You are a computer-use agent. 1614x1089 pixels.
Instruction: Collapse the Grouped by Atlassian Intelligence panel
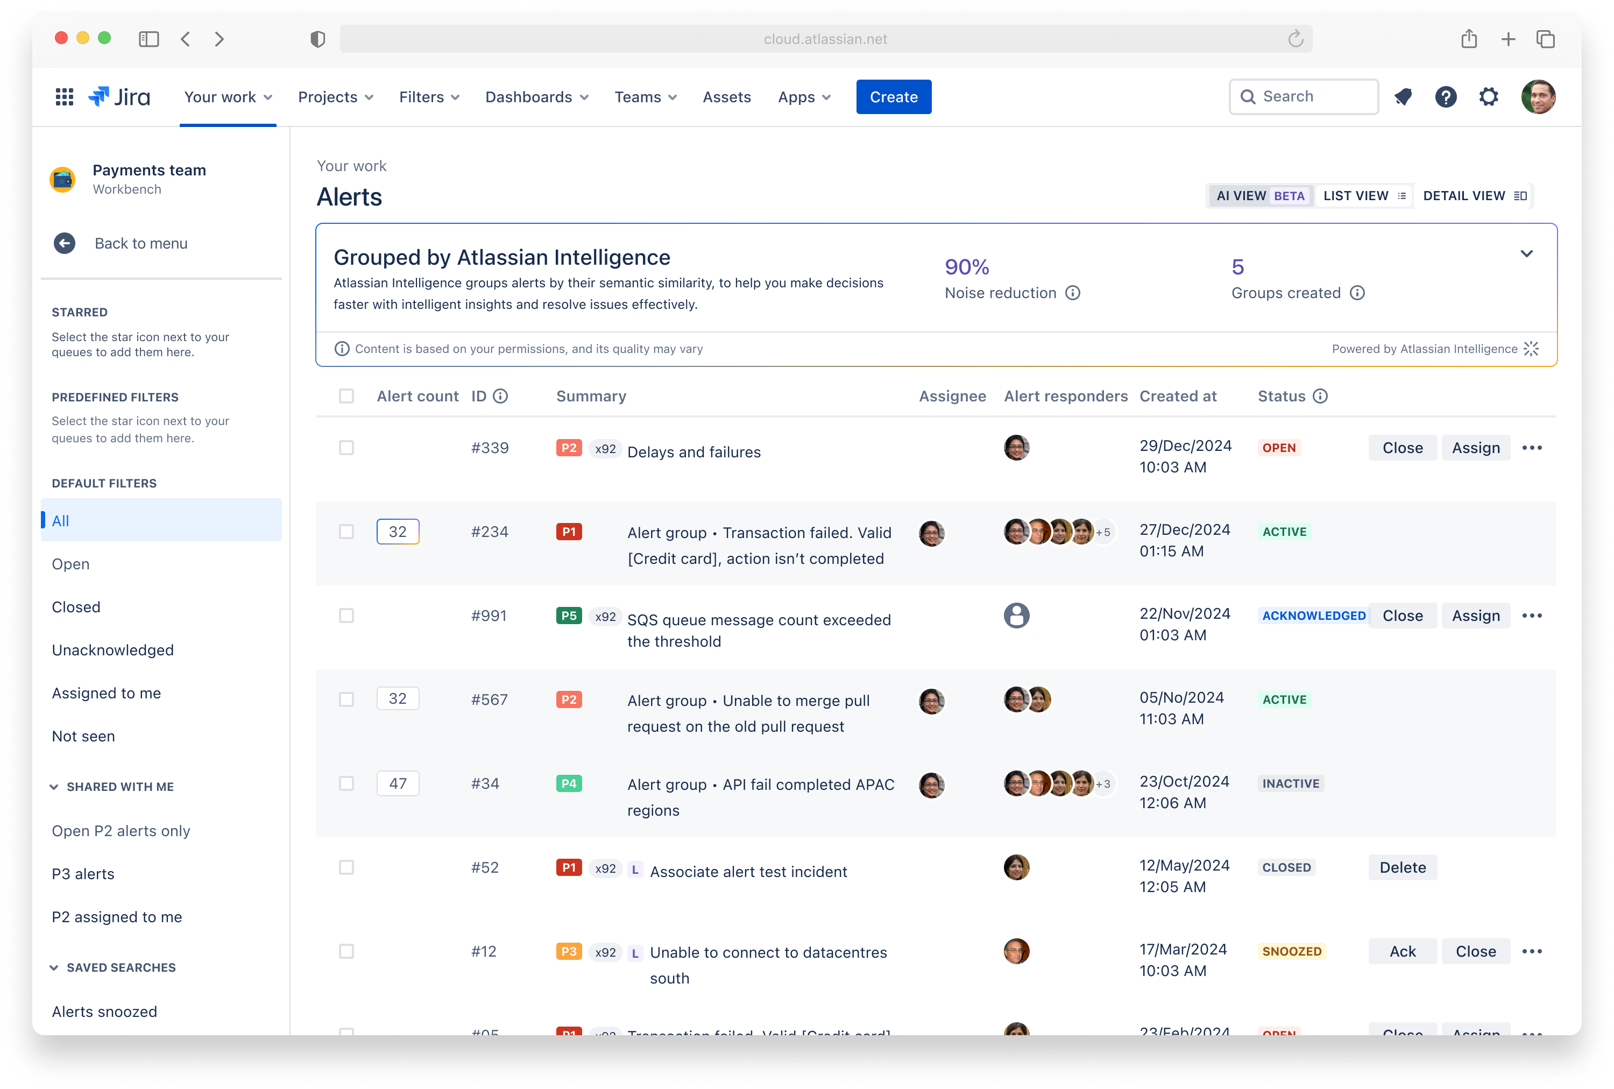pos(1526,253)
